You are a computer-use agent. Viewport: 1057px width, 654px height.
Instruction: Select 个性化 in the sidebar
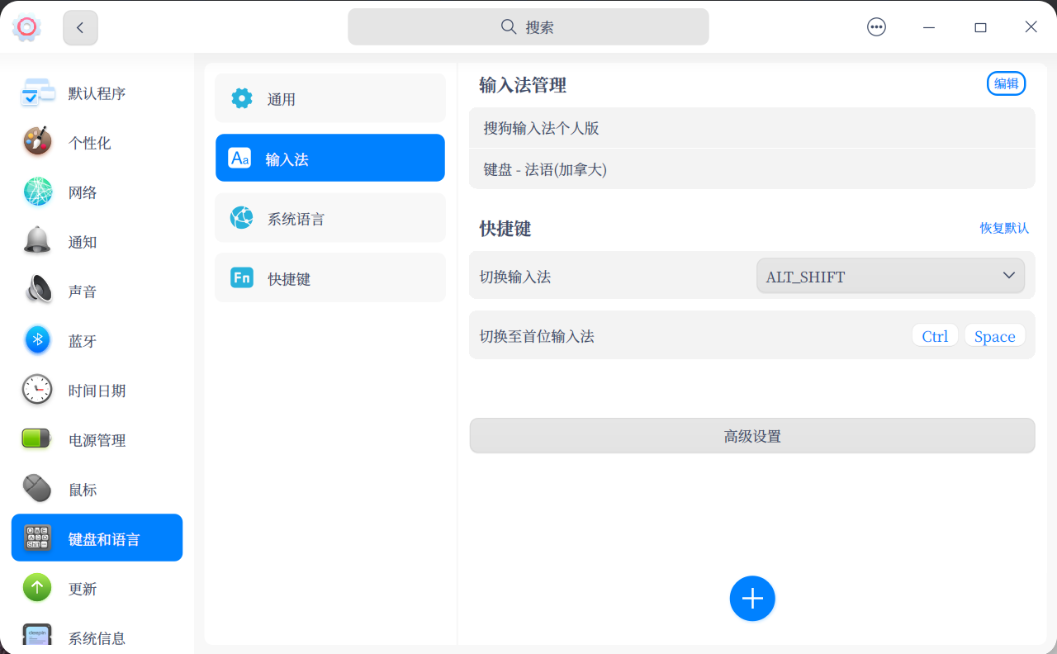97,143
